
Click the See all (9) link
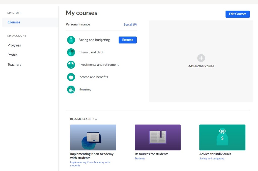[x=130, y=24]
